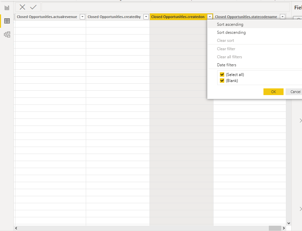Click the horizontal scrollbar thumb
Screen dimensions: 302x231
tap(275, 228)
